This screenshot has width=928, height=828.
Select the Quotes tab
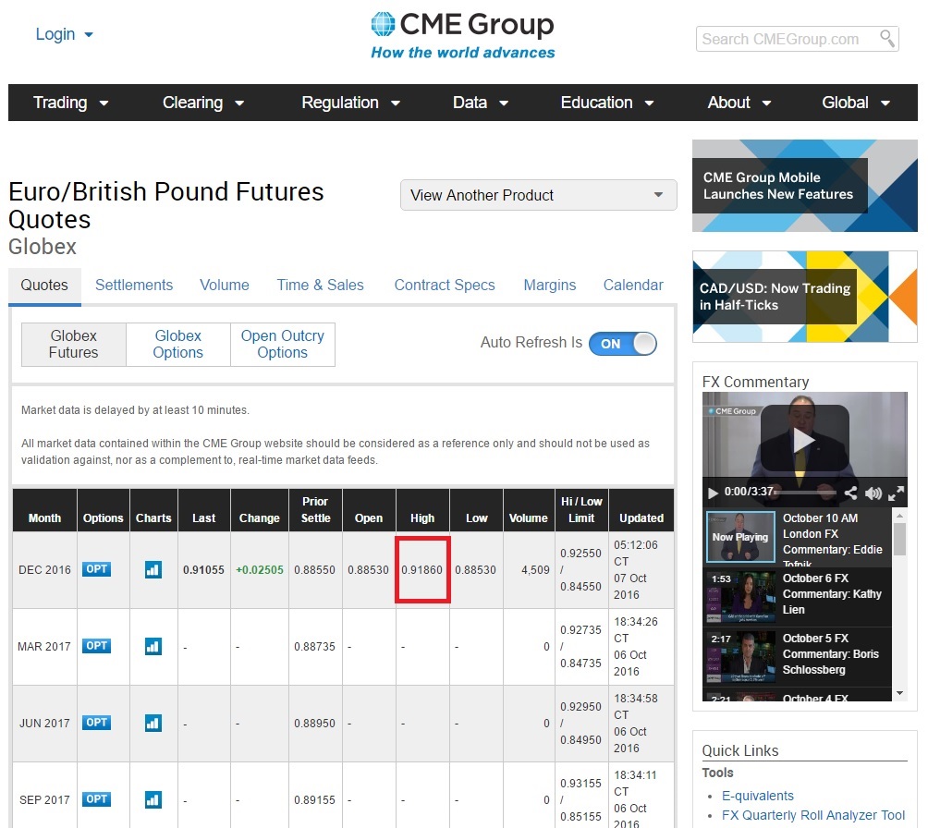[44, 286]
